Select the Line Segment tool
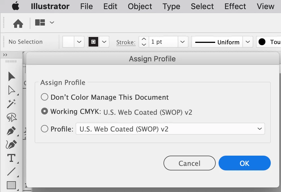The height and width of the screenshot is (192, 281). click(x=11, y=172)
